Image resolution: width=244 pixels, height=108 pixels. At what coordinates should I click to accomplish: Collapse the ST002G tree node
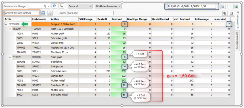pyautogui.click(x=10, y=57)
